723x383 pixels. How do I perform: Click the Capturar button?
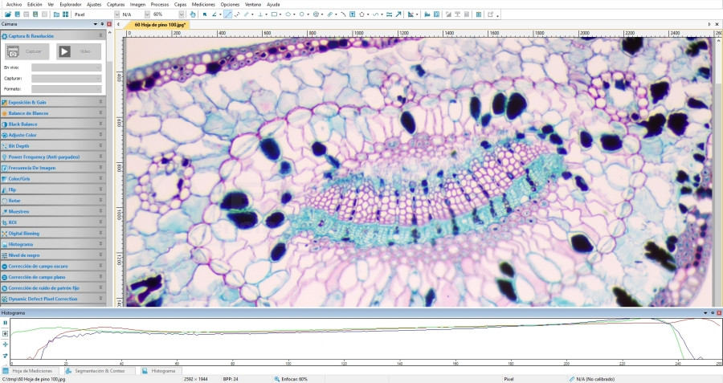coord(27,51)
